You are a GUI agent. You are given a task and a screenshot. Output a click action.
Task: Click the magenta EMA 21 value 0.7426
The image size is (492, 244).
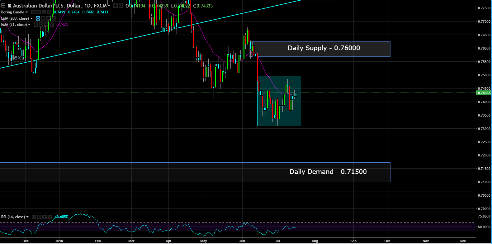62,25
